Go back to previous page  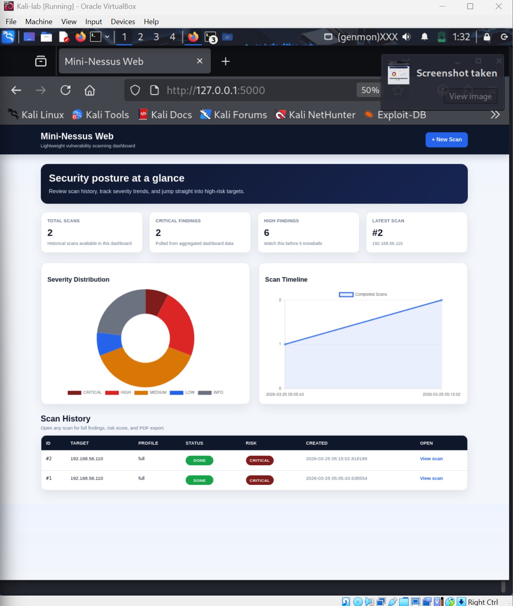(x=16, y=90)
